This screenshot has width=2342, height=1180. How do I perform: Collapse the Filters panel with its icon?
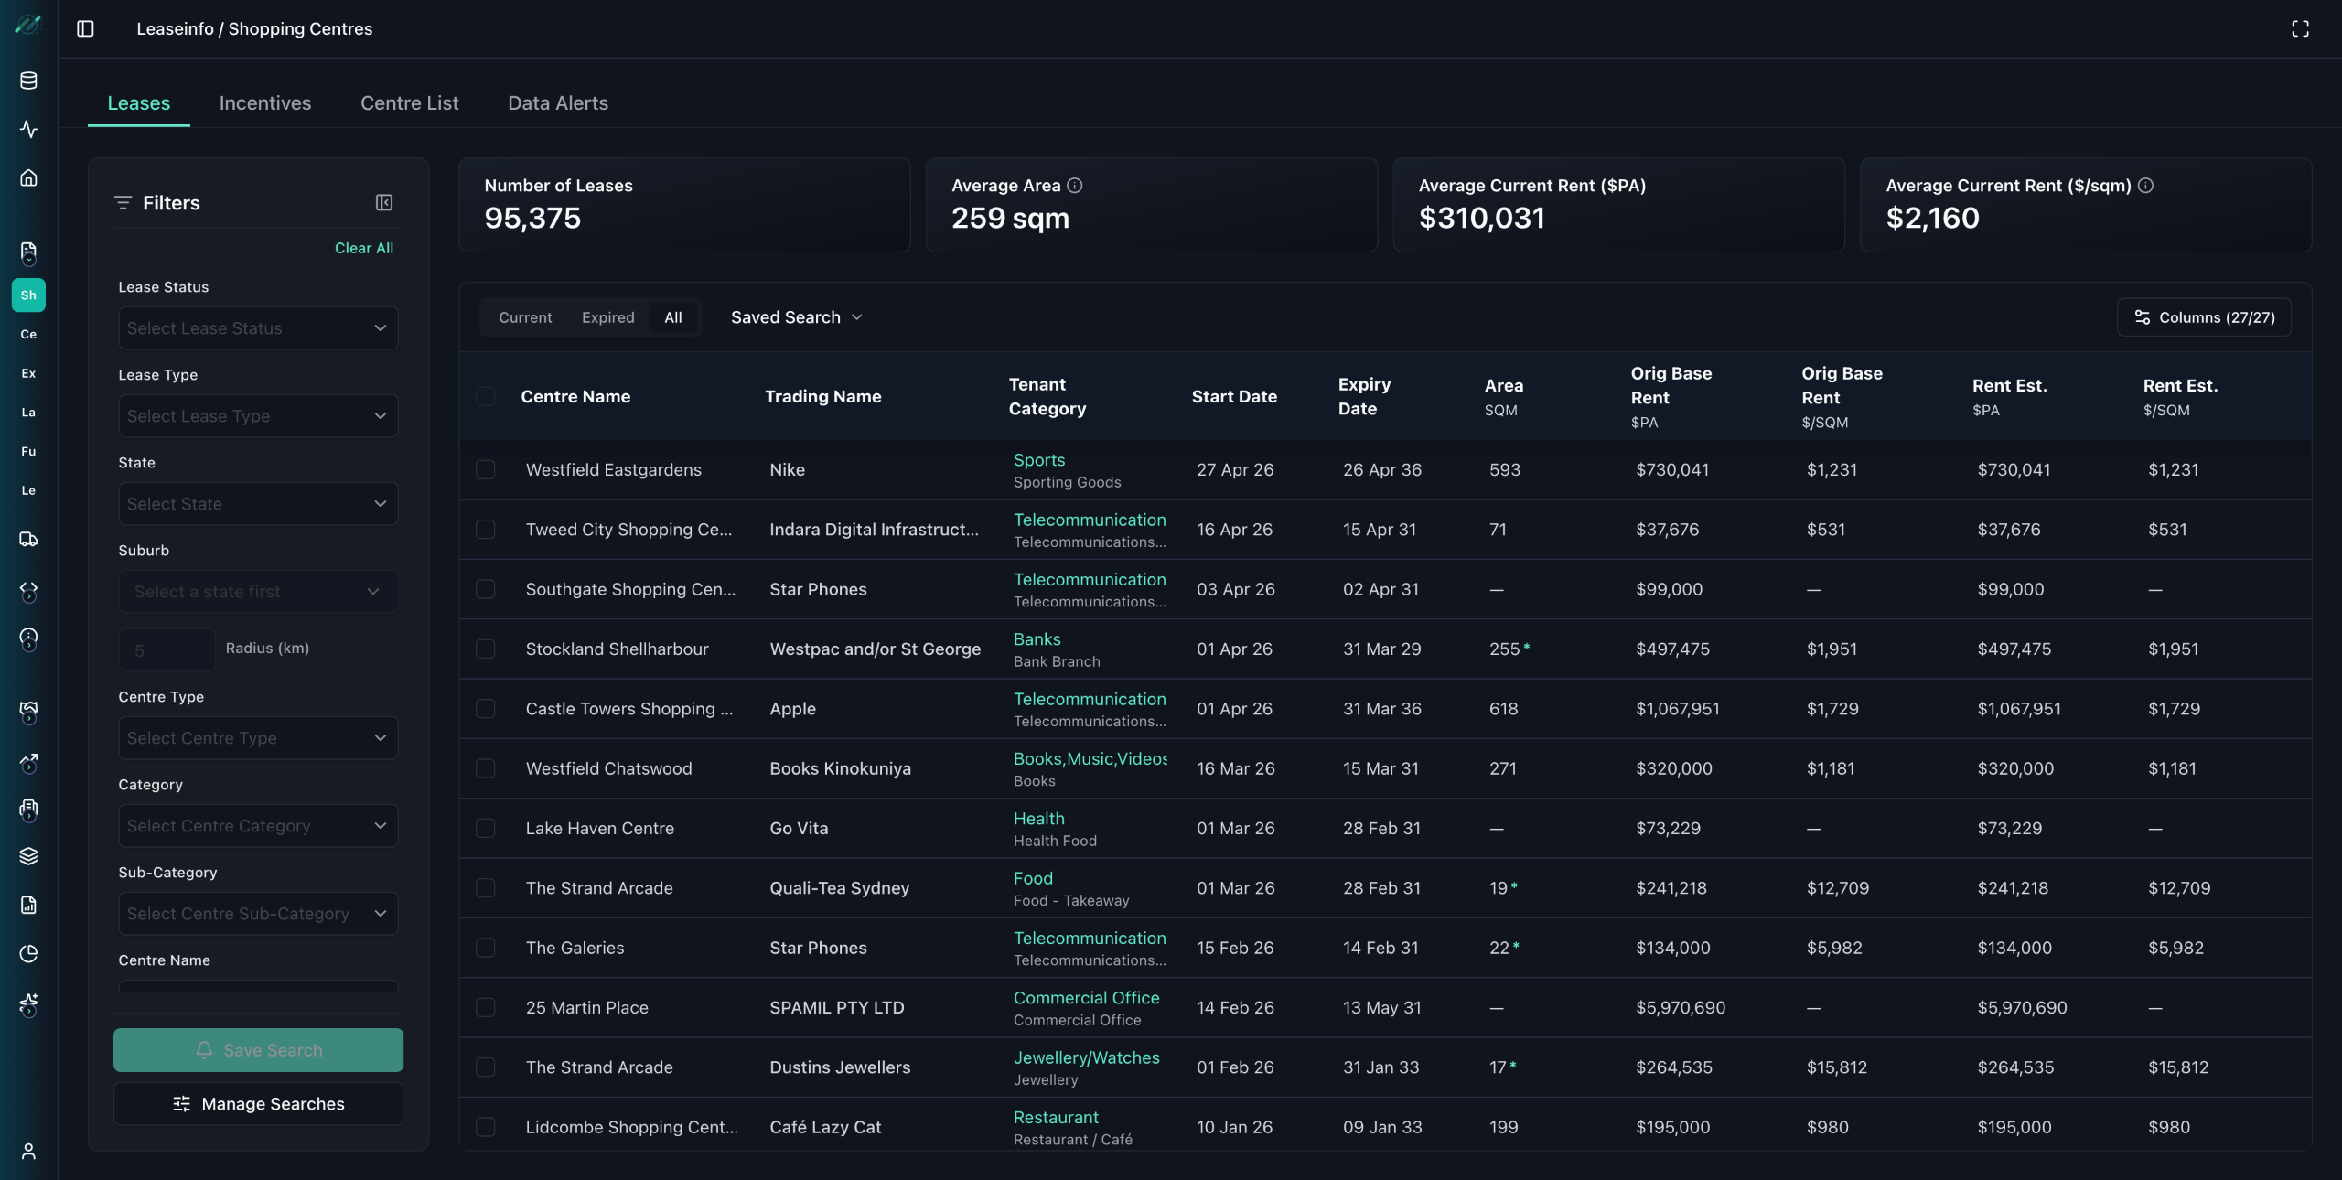pos(384,202)
